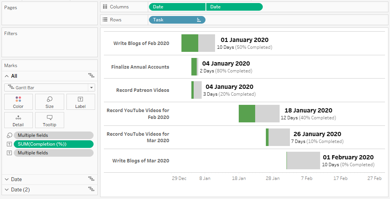Viewport: 390px width, 199px height.
Task: Click the size icon beside Multiple fields pill
Action: click(x=9, y=135)
